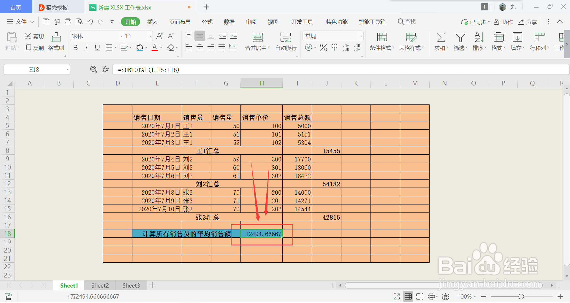Switch to the 稻壳模板 tab

[57, 7]
